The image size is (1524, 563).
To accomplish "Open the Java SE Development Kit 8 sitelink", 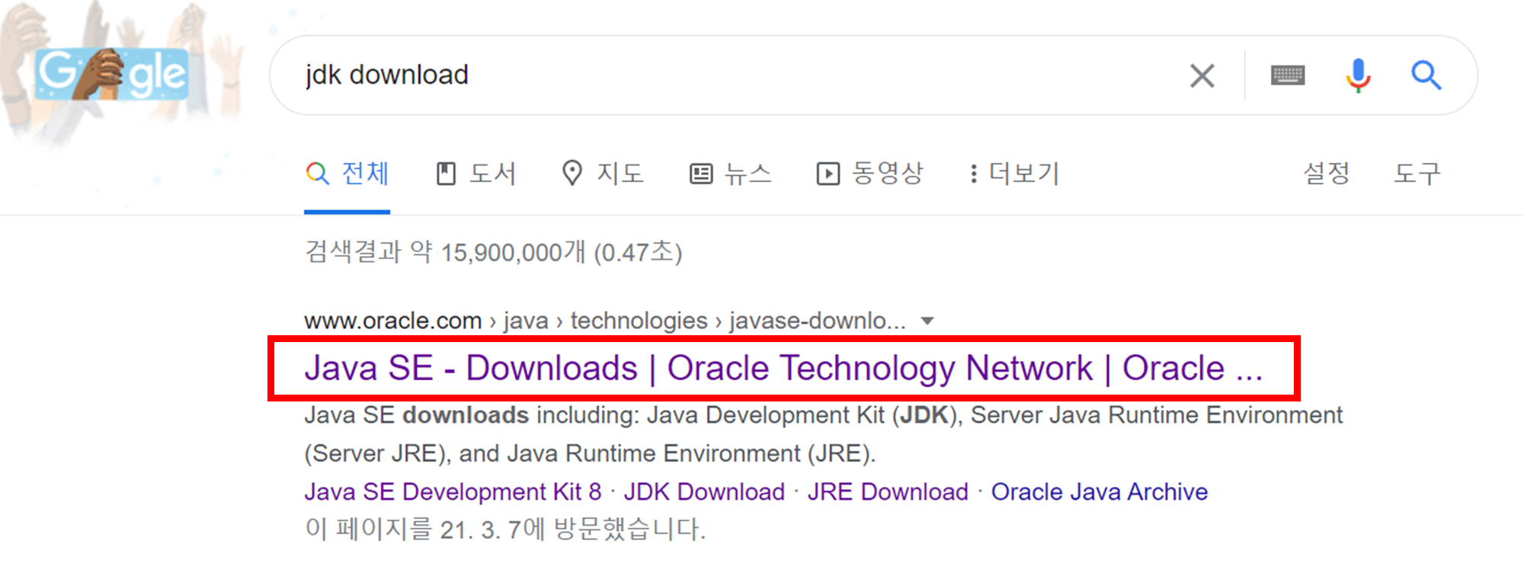I will (x=453, y=492).
